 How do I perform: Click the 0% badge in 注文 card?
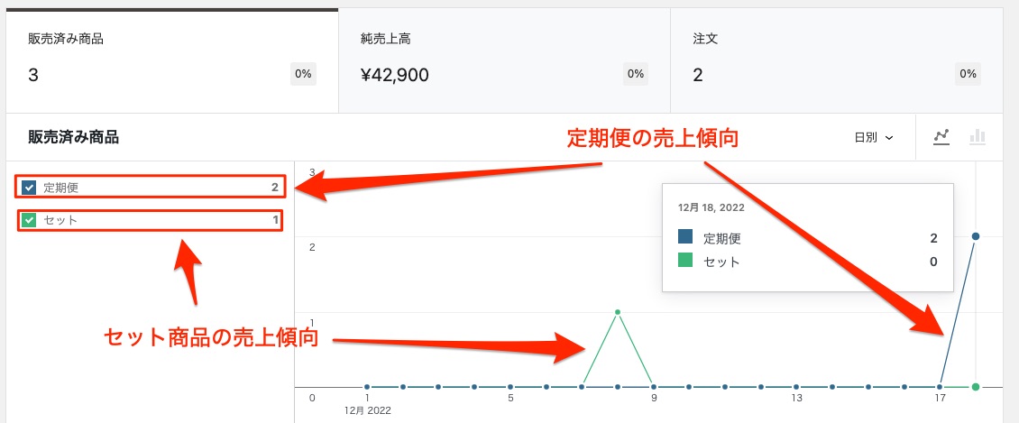969,74
